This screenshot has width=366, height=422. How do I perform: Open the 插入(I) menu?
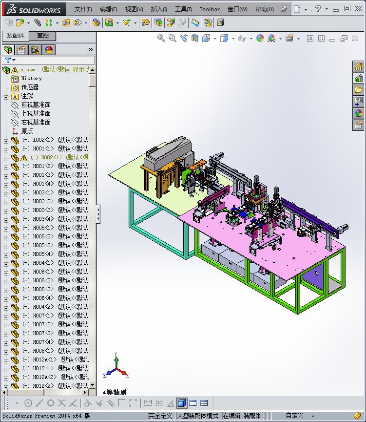pyautogui.click(x=159, y=9)
